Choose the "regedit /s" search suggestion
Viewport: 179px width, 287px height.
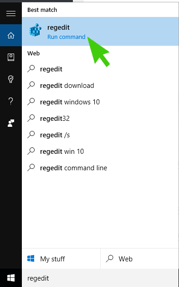click(x=100, y=135)
